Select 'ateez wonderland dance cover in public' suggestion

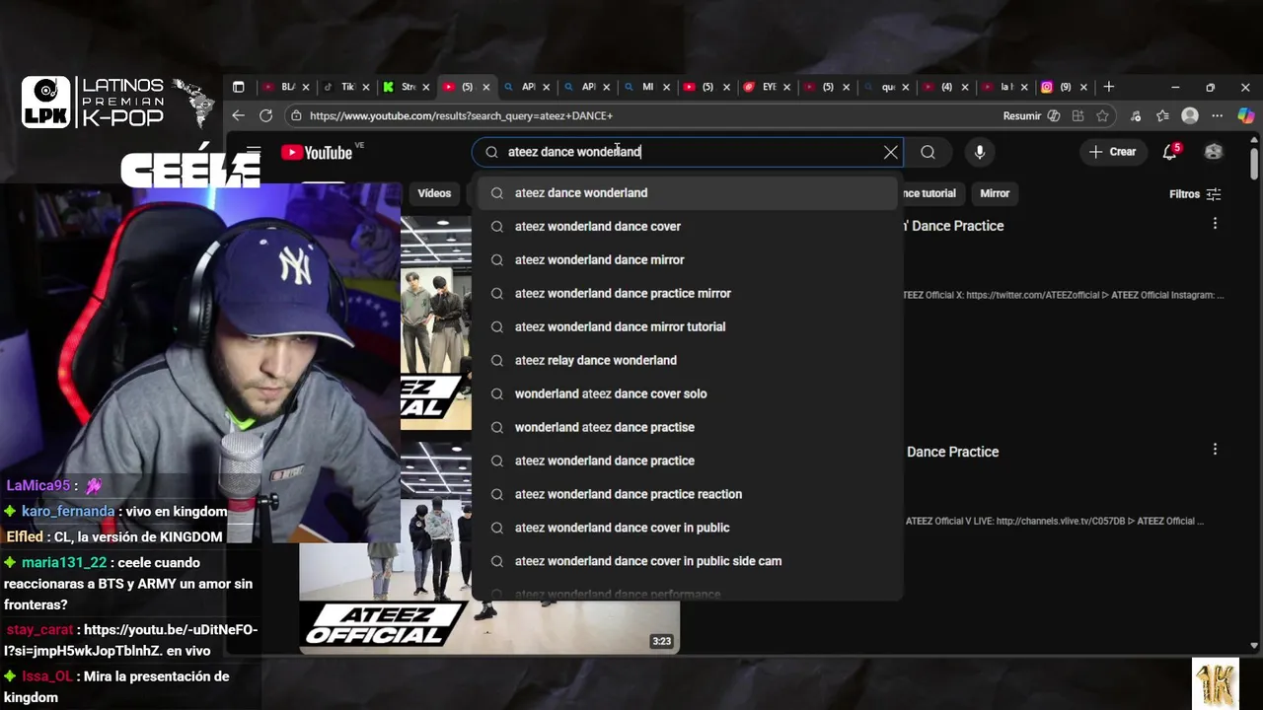pyautogui.click(x=687, y=529)
